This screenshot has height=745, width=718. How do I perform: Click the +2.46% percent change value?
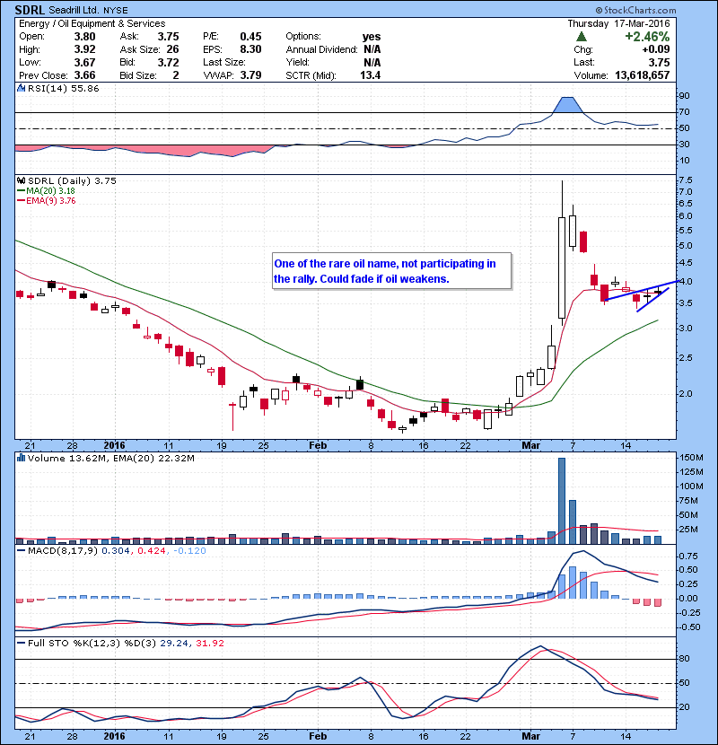pyautogui.click(x=647, y=37)
